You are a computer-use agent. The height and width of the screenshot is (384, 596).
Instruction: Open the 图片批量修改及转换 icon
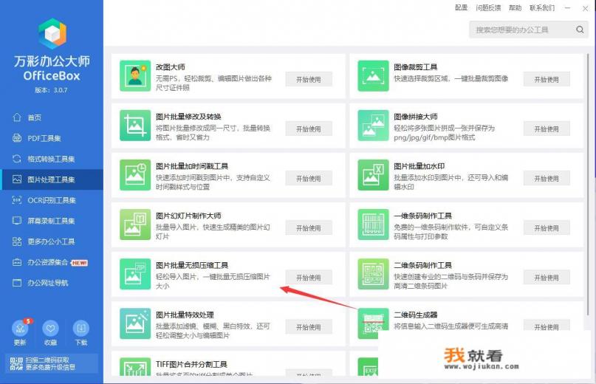pos(135,126)
